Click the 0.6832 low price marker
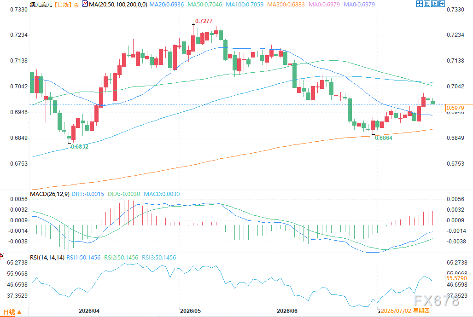Image resolution: width=473 pixels, height=317 pixels. [80, 147]
